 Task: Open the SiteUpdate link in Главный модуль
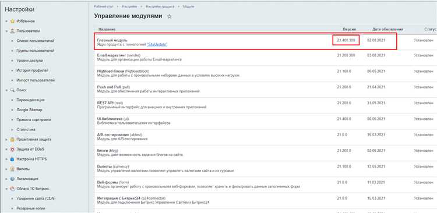click(157, 44)
